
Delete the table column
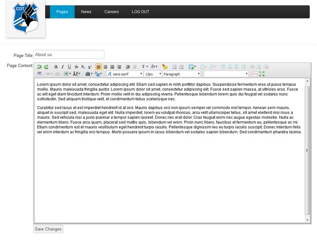pyautogui.click(x=259, y=67)
